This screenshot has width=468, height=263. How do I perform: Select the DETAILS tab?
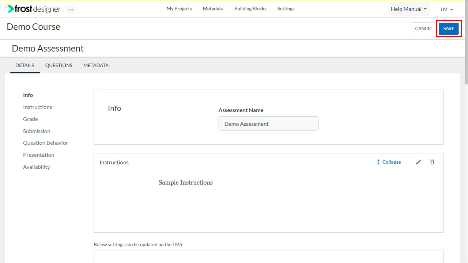click(x=25, y=65)
